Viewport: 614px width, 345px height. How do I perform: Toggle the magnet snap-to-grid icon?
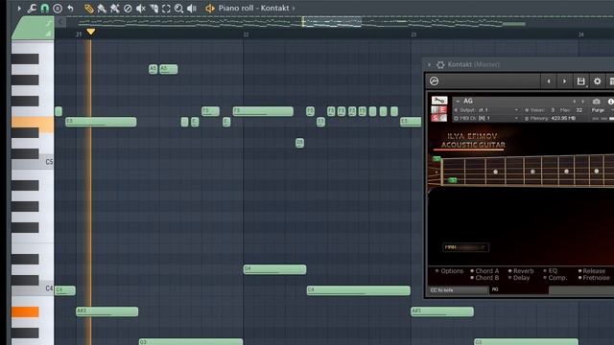coord(45,8)
